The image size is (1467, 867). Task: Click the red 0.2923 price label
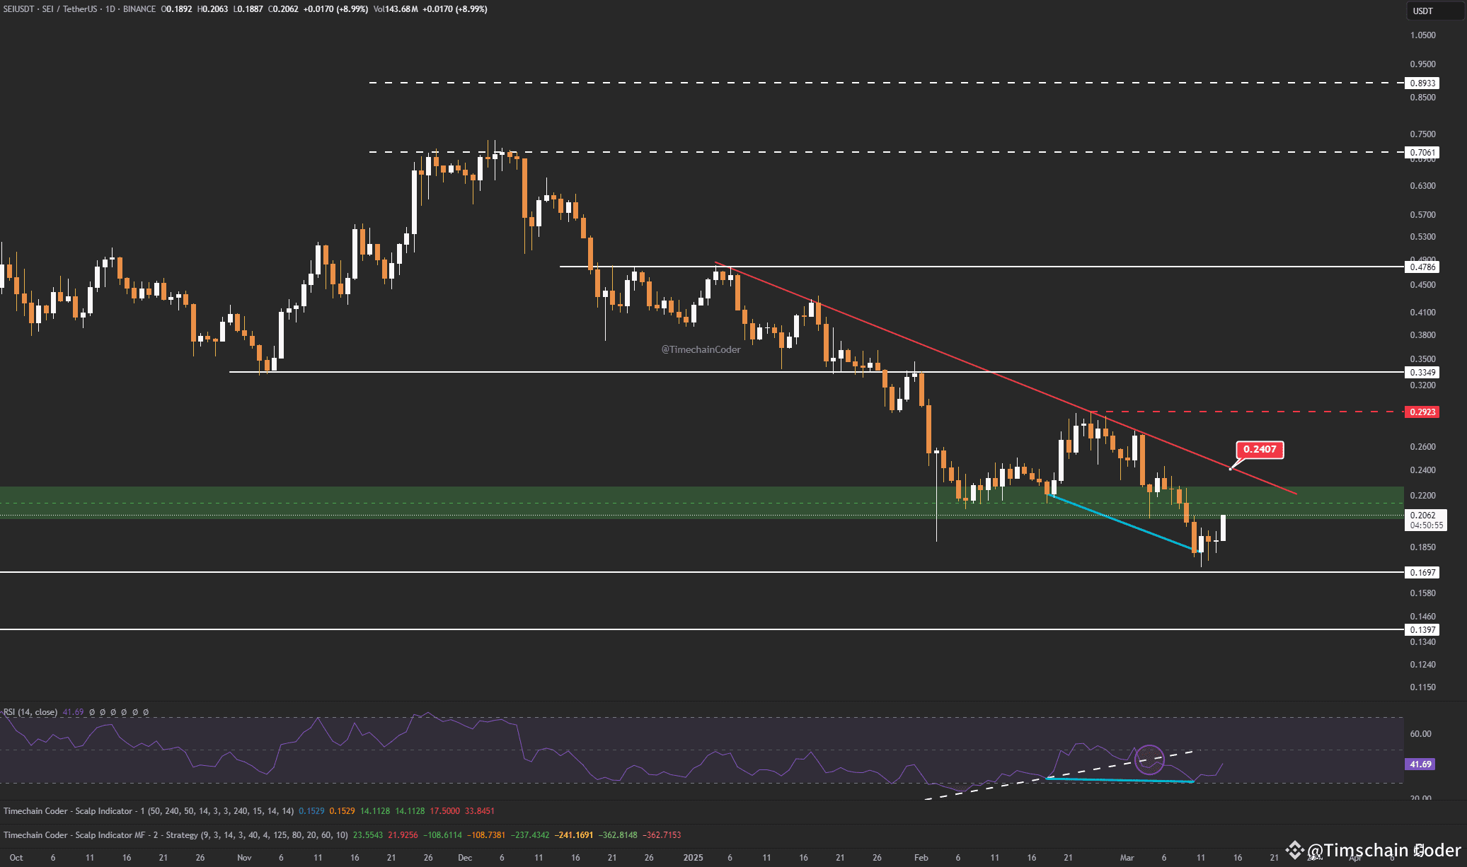click(1422, 412)
